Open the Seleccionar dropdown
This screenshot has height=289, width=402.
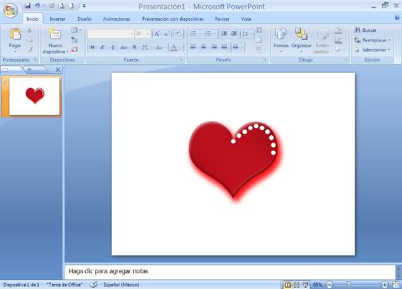pyautogui.click(x=372, y=50)
